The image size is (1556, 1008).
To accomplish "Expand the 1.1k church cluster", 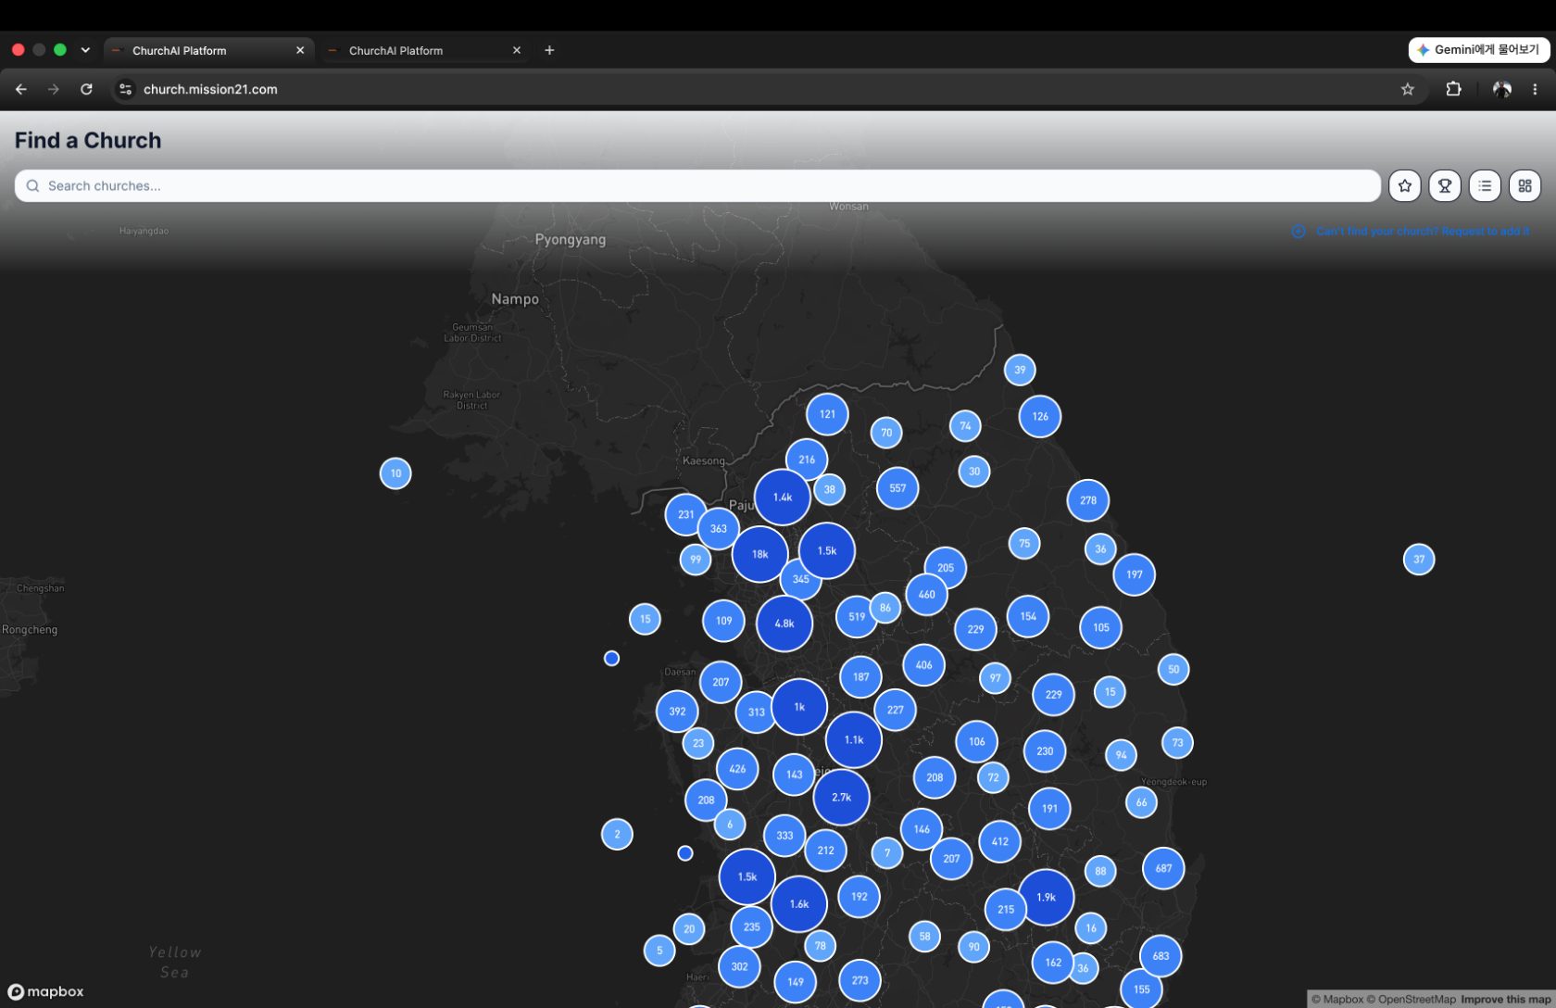I will point(854,740).
